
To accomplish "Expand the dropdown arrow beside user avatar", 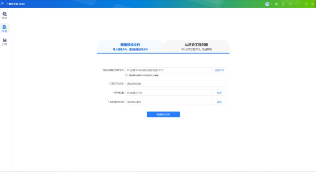I will [x=271, y=4].
